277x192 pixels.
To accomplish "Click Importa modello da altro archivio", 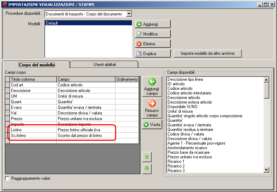I will pyautogui.click(x=208, y=53).
